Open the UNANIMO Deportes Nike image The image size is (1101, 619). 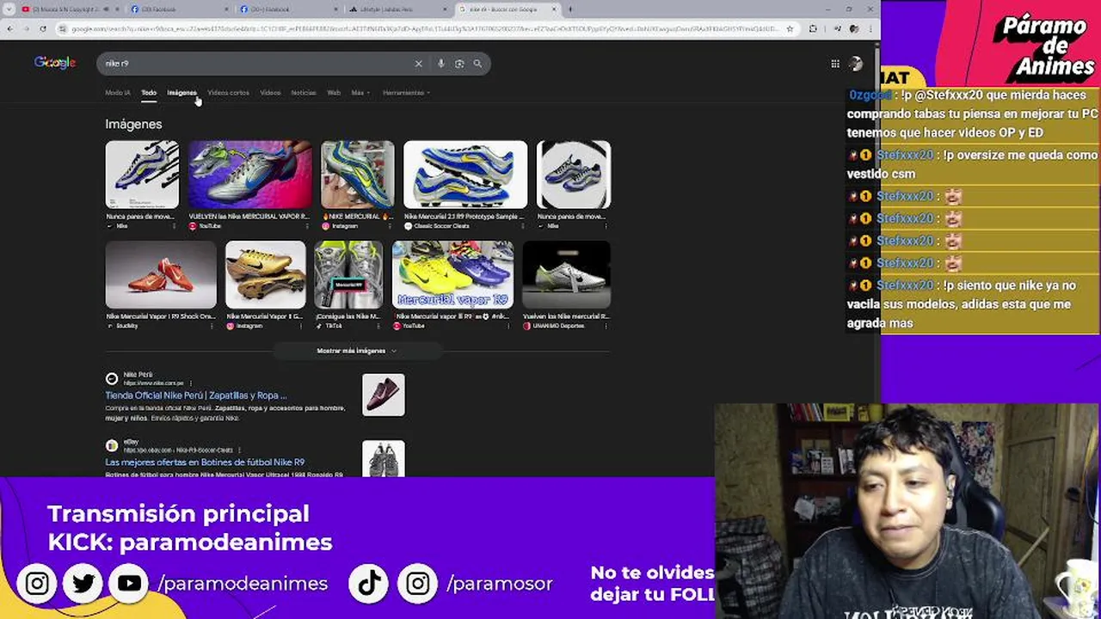coord(567,274)
